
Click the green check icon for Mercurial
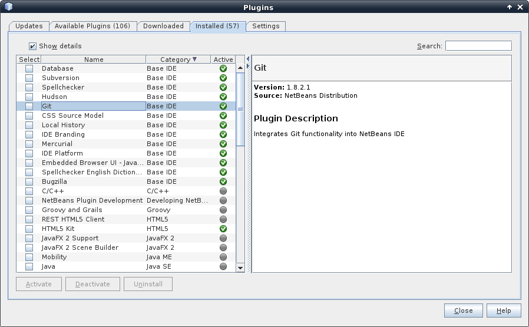click(223, 144)
